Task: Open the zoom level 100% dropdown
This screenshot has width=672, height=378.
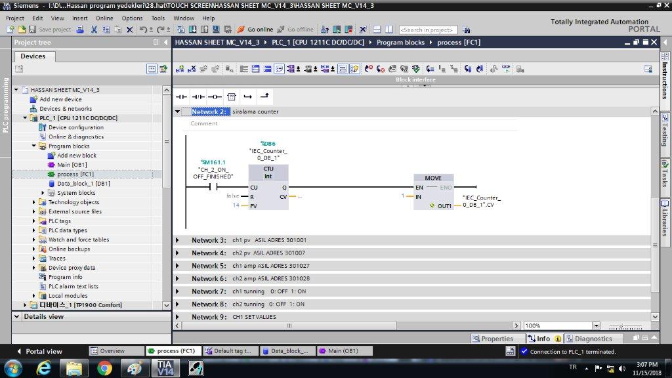Action: (x=596, y=325)
